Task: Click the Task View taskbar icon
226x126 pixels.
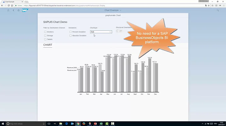Action: (x=49, y=124)
